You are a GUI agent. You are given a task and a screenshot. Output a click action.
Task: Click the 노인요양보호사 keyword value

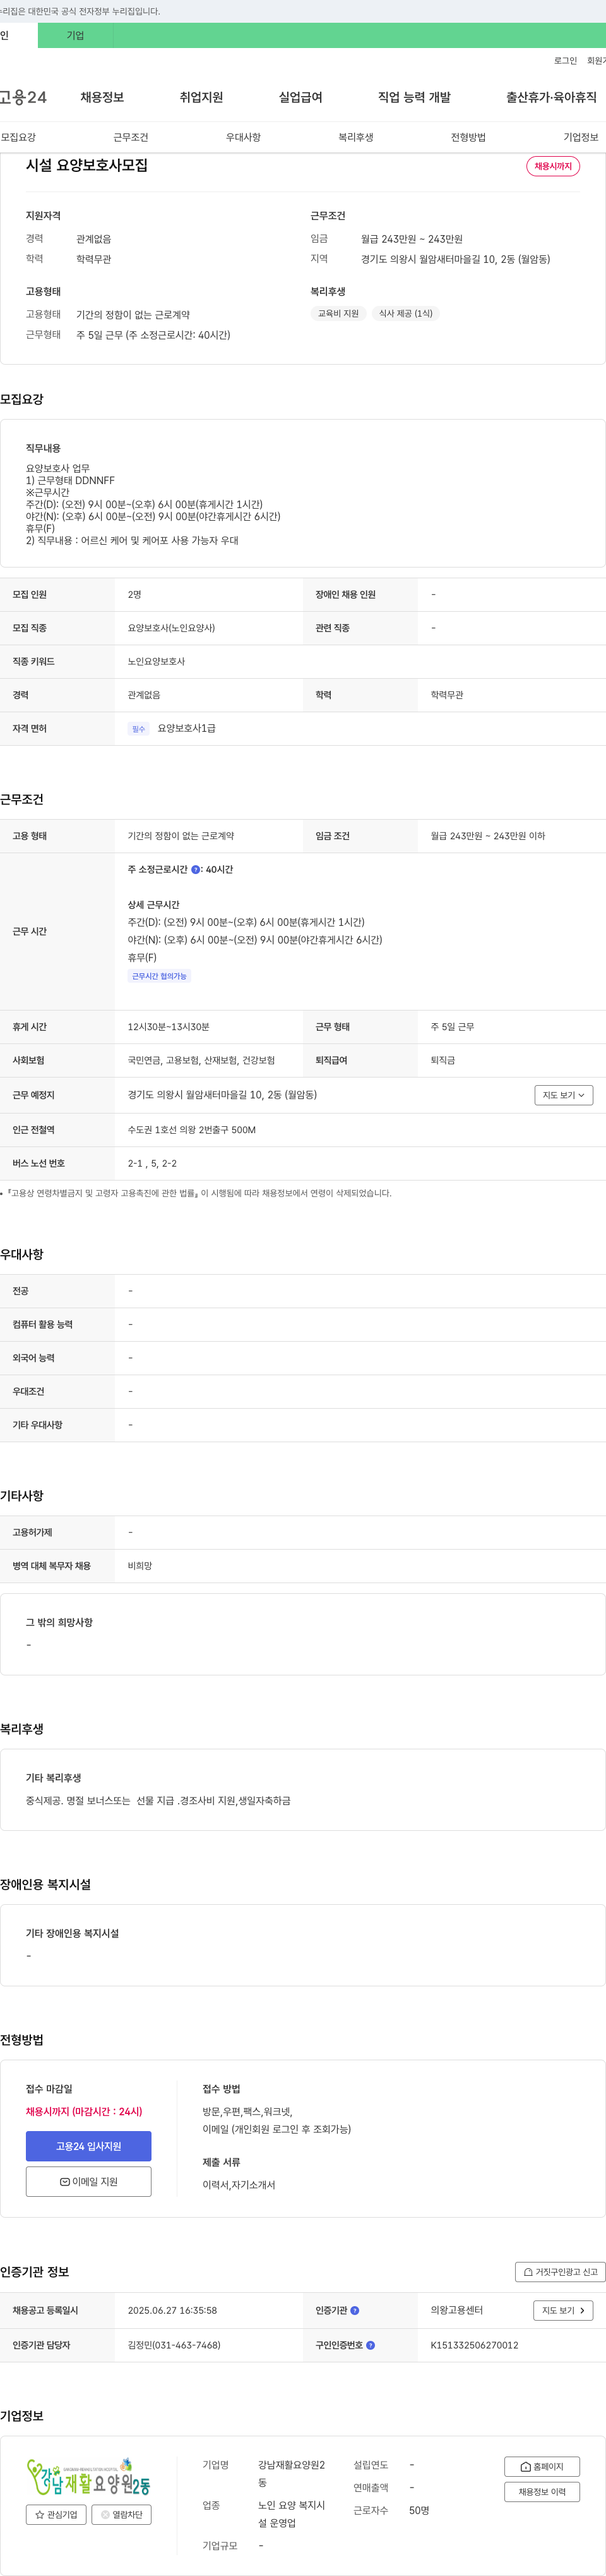click(x=157, y=662)
